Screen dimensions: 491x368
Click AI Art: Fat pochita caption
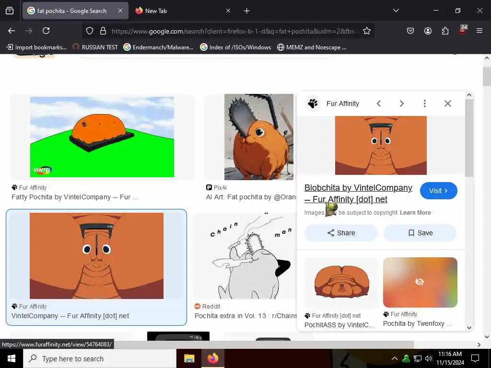click(251, 197)
